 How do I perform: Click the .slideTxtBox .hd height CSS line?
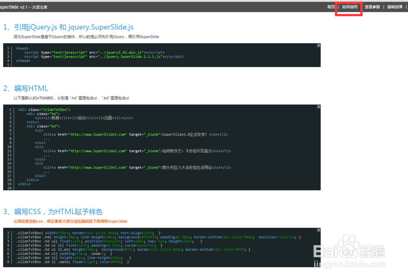pyautogui.click(x=158, y=237)
